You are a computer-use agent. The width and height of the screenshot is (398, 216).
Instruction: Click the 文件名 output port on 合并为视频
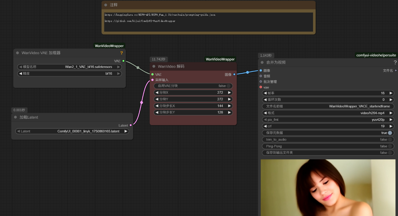395,70
